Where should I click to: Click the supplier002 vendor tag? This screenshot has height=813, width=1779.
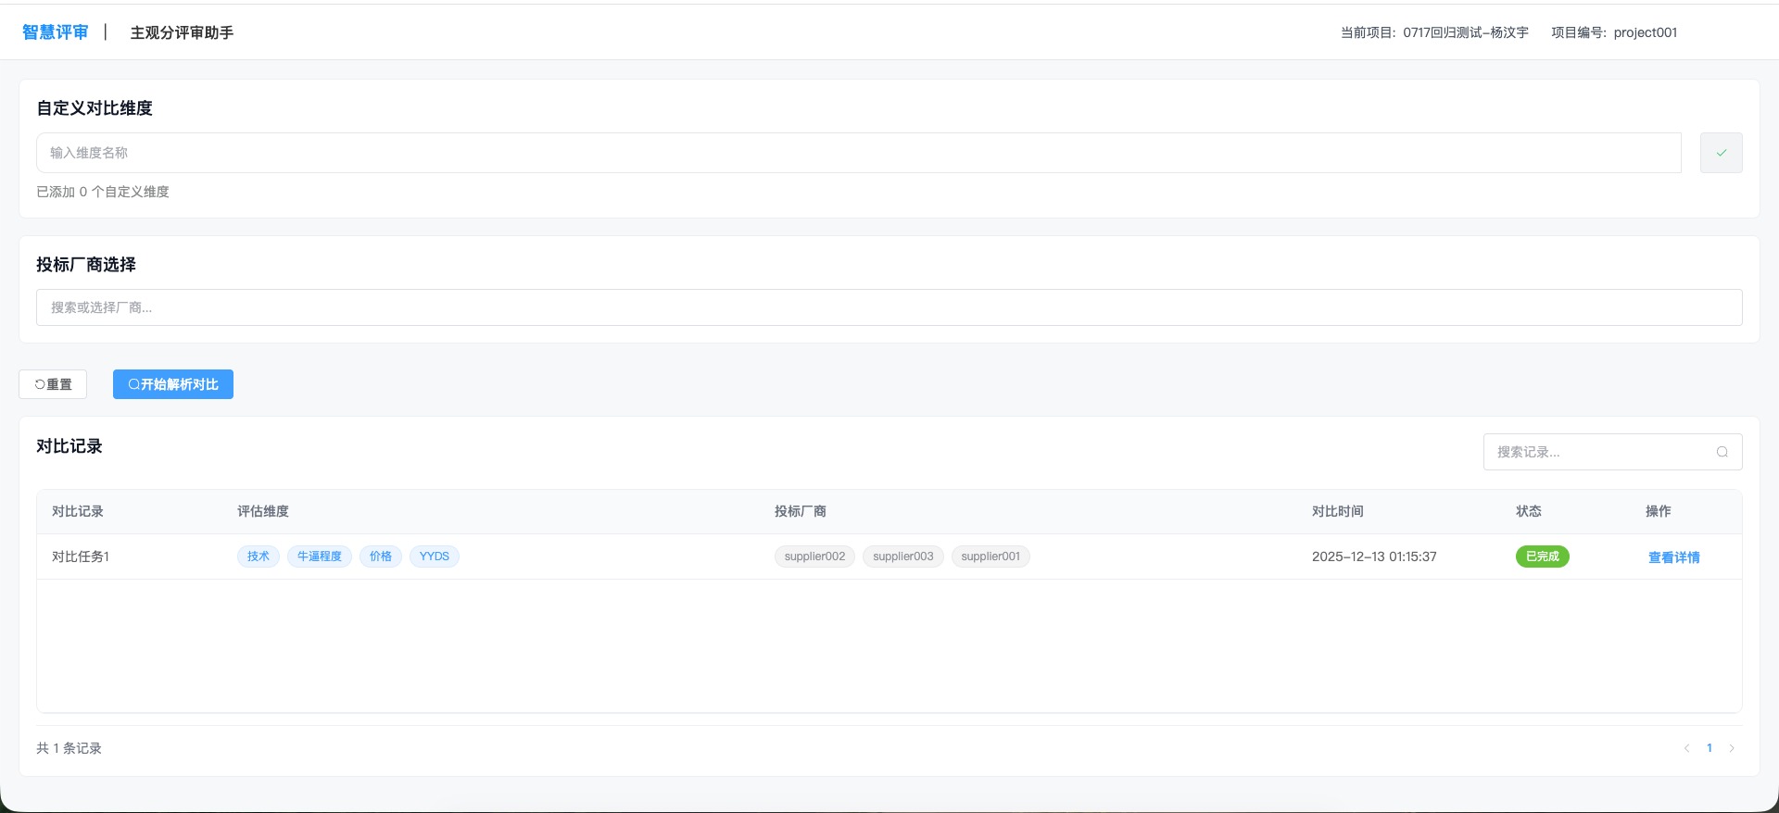814,557
